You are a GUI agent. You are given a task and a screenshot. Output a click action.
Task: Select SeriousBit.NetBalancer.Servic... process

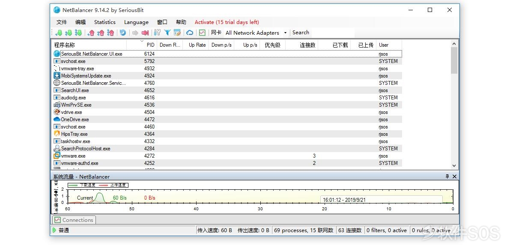(227, 83)
